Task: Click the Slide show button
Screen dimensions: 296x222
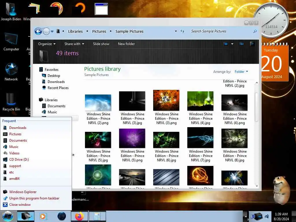Action: (101, 44)
